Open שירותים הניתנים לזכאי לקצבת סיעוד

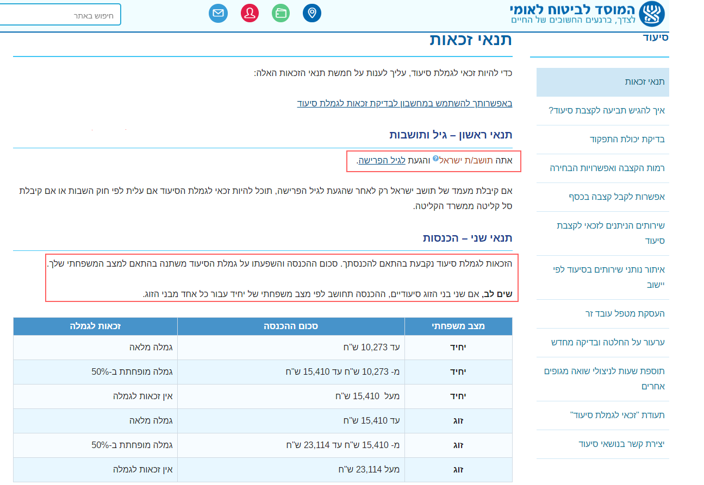(x=610, y=233)
